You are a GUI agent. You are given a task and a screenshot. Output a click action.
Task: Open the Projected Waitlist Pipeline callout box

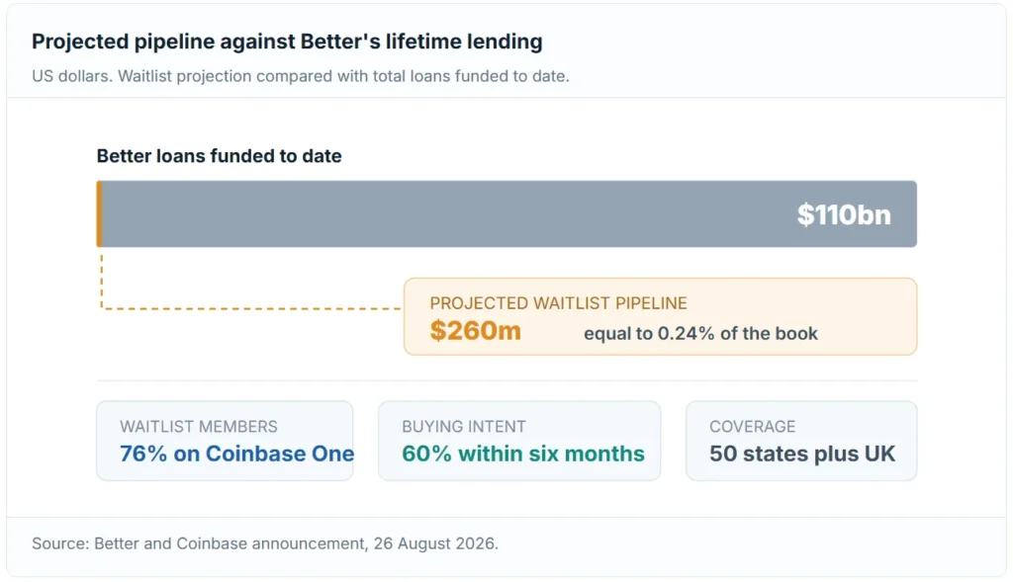[x=660, y=317]
